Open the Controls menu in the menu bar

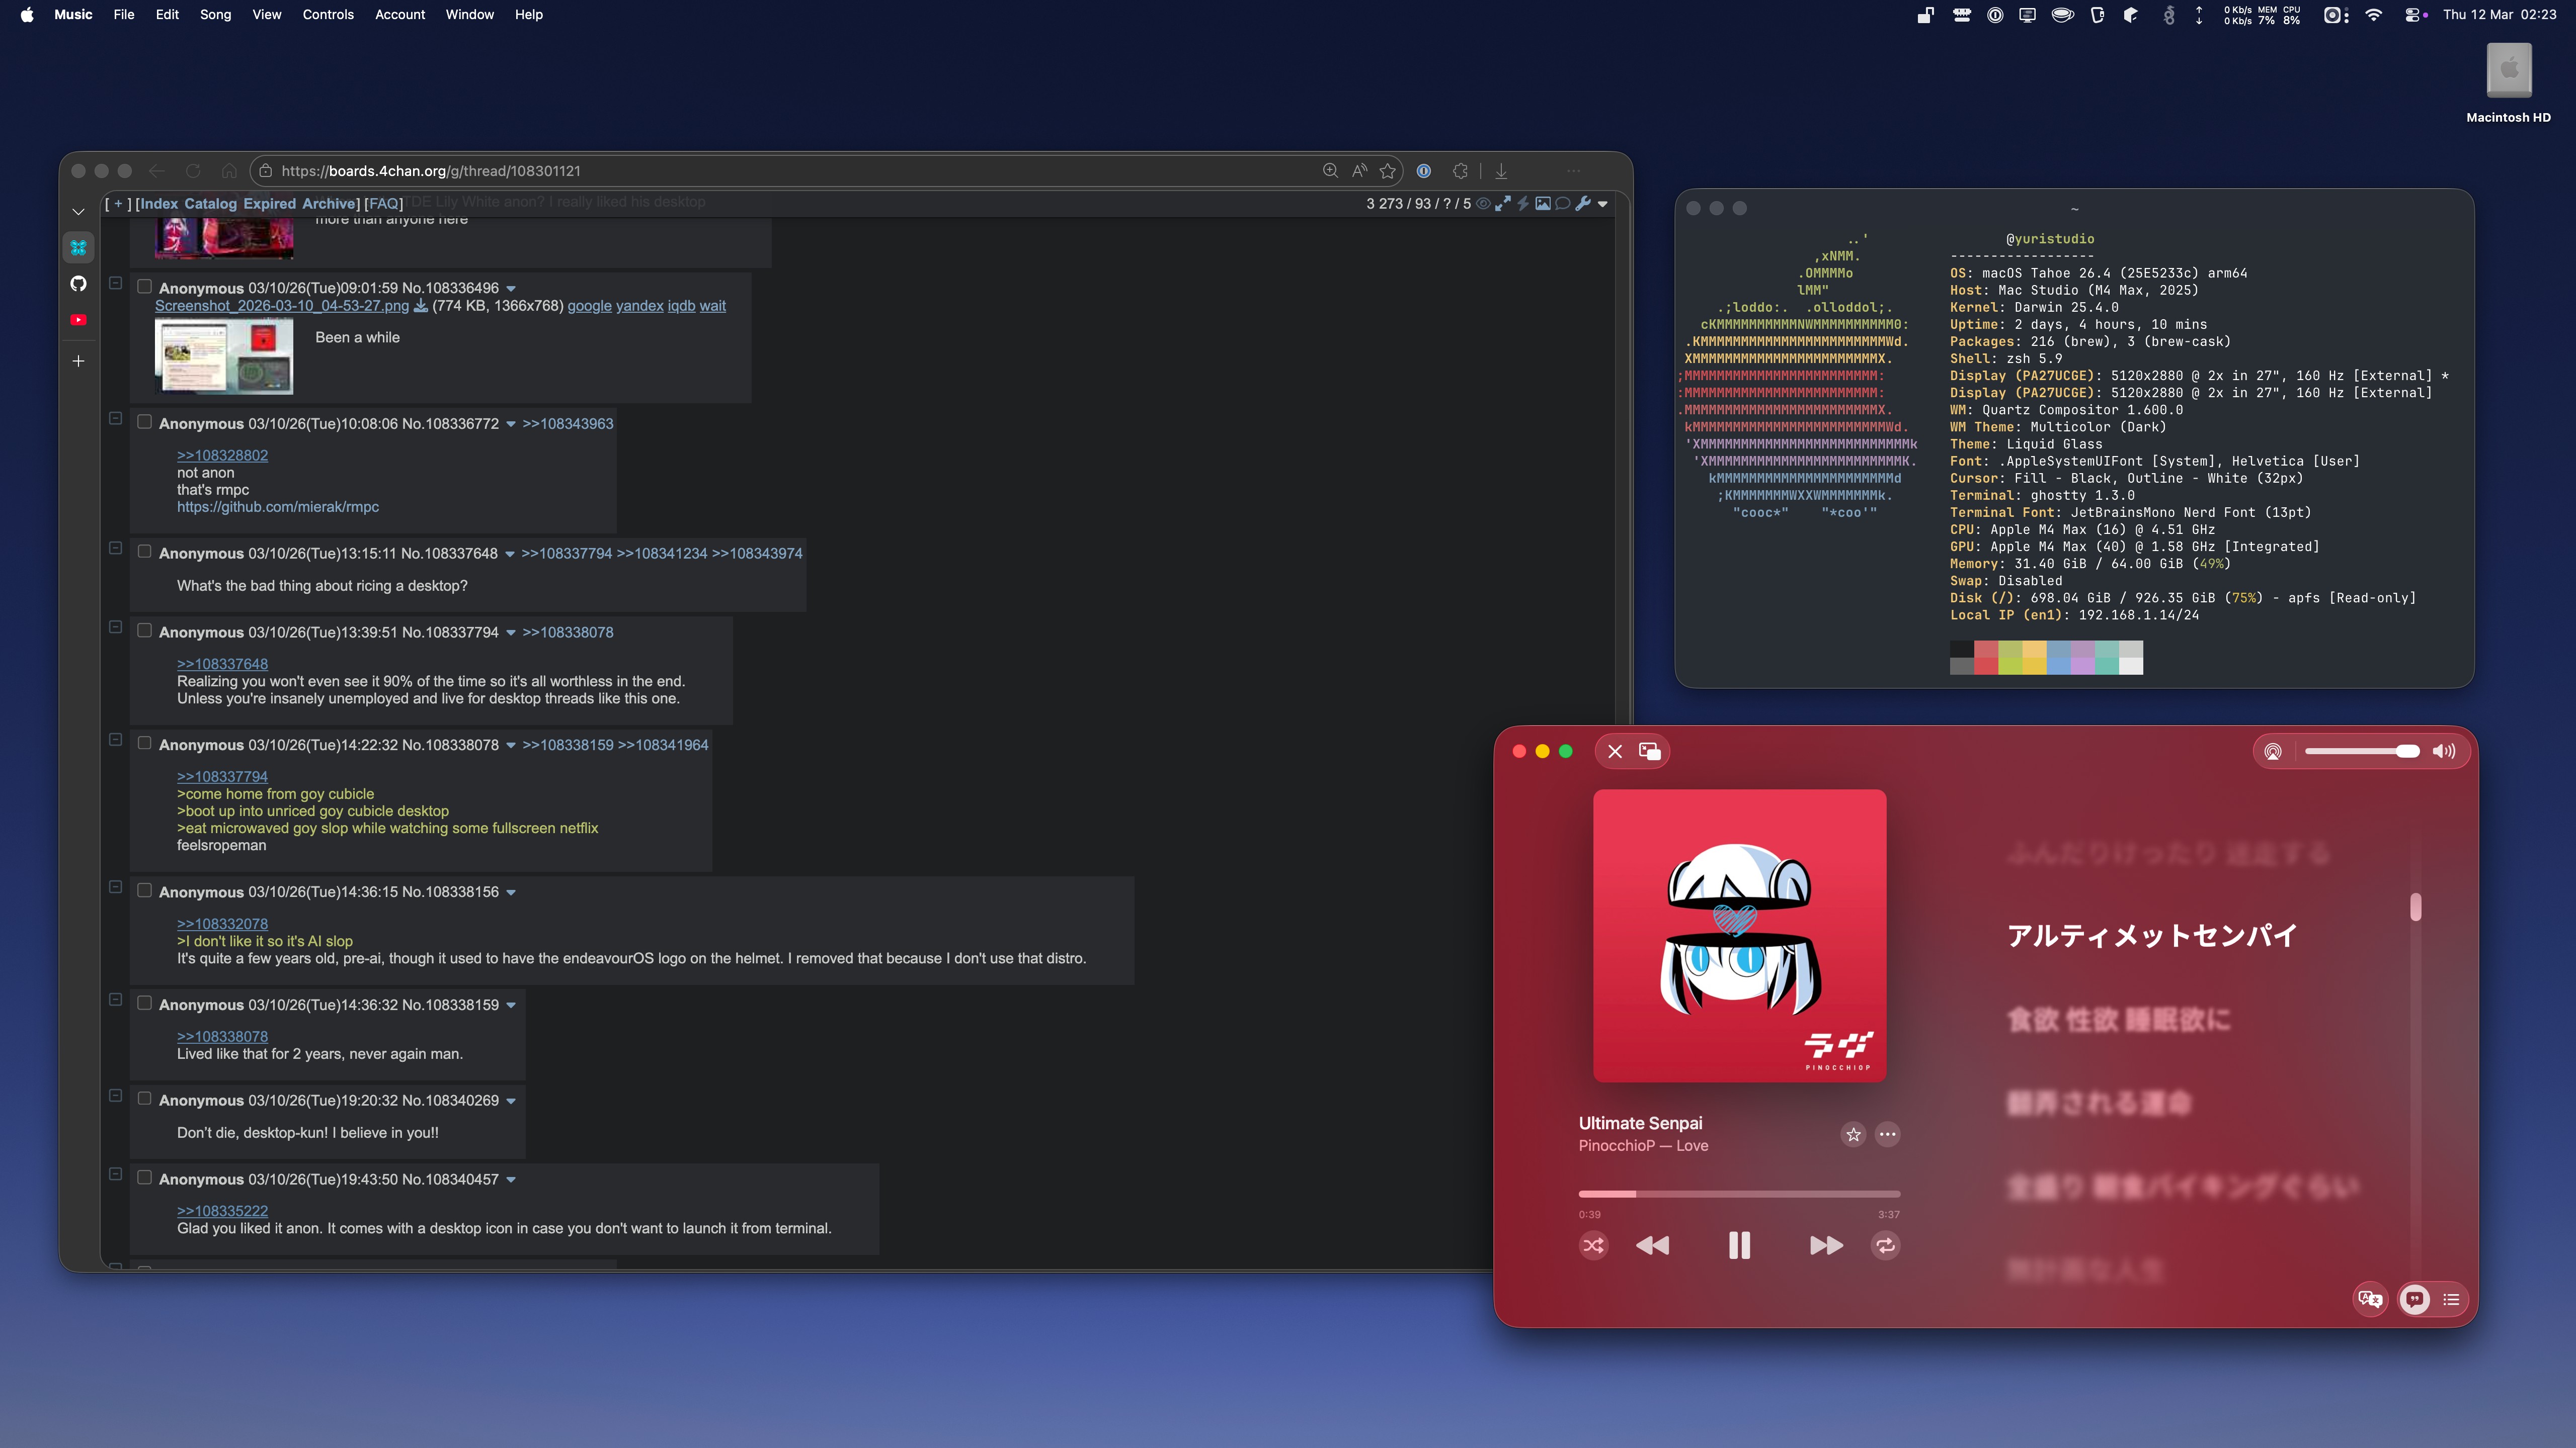pos(328,14)
